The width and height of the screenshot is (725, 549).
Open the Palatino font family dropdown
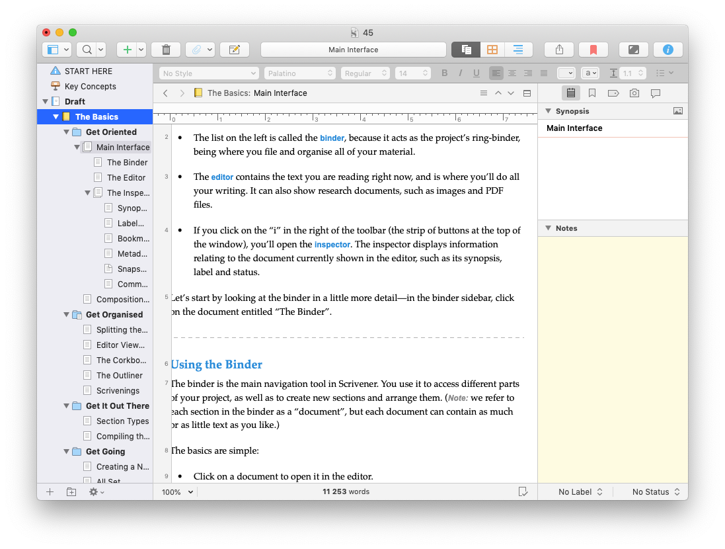tap(299, 73)
